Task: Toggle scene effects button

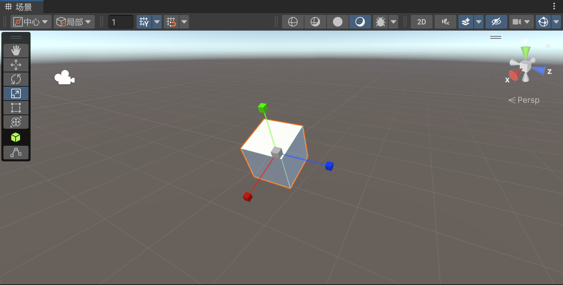Action: pyautogui.click(x=466, y=22)
